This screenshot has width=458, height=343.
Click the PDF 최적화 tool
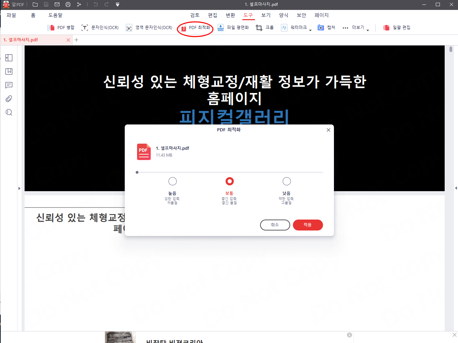(x=195, y=28)
